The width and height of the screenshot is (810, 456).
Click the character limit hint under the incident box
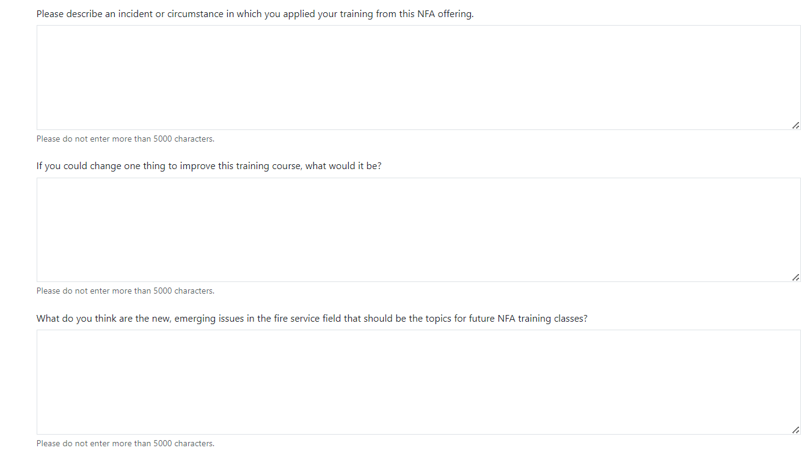click(125, 139)
